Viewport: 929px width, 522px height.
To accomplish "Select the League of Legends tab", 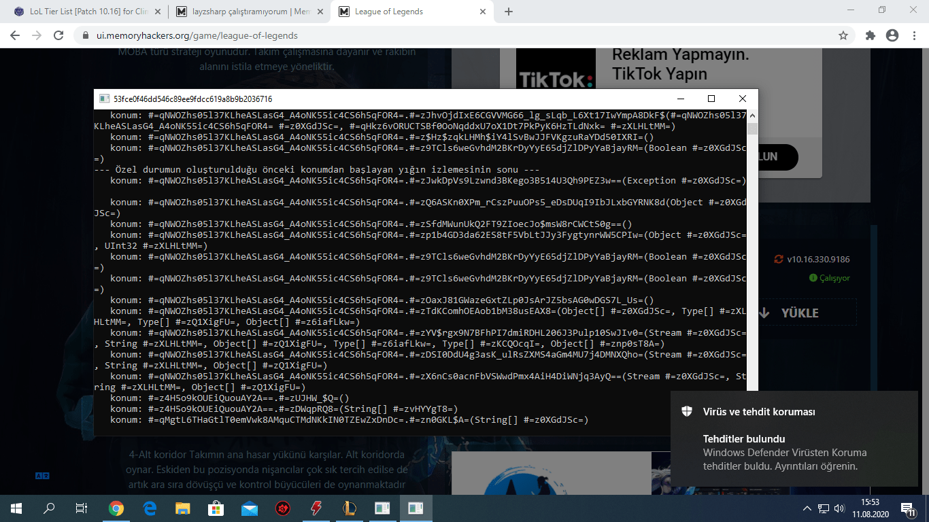I will [x=412, y=12].
